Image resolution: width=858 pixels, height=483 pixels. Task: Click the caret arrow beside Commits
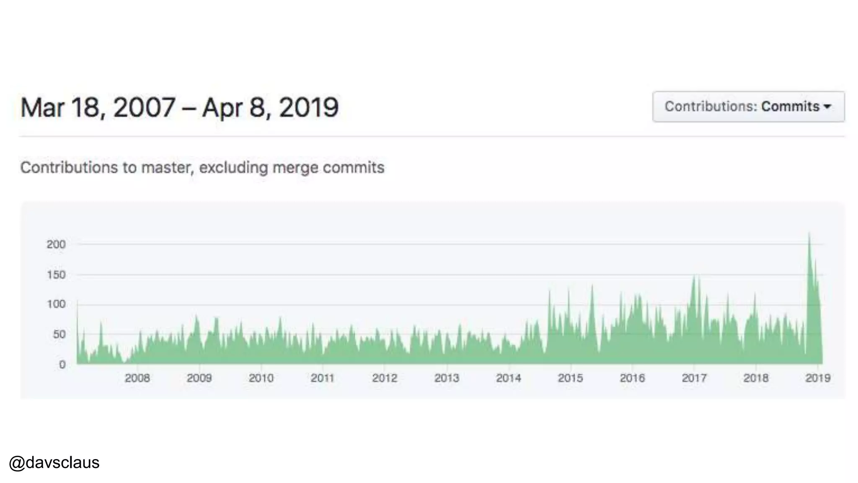coord(827,107)
